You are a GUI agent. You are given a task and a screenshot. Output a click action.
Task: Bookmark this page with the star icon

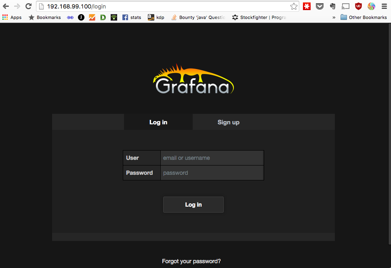pyautogui.click(x=294, y=6)
